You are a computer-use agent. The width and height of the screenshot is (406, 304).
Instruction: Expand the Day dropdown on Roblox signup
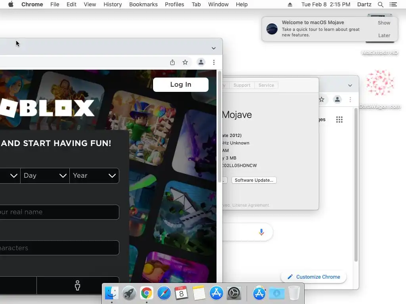click(x=45, y=176)
